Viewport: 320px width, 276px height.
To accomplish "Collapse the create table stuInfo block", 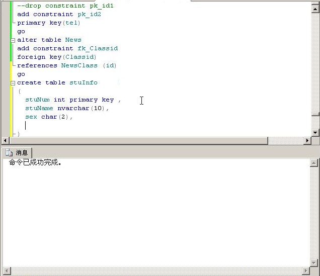I will click(13, 83).
